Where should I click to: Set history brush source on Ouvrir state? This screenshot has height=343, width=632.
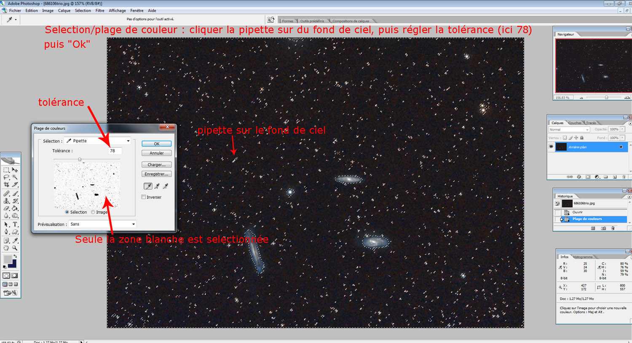(558, 212)
